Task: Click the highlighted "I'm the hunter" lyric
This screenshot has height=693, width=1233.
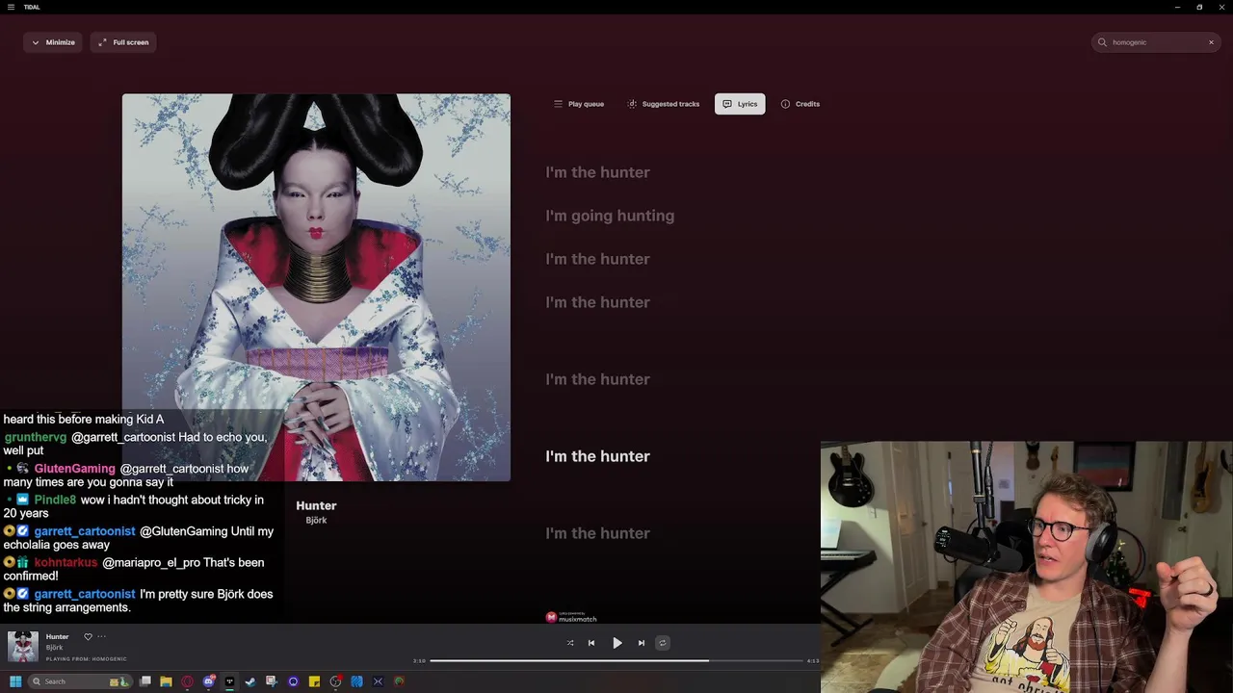Action: [597, 456]
